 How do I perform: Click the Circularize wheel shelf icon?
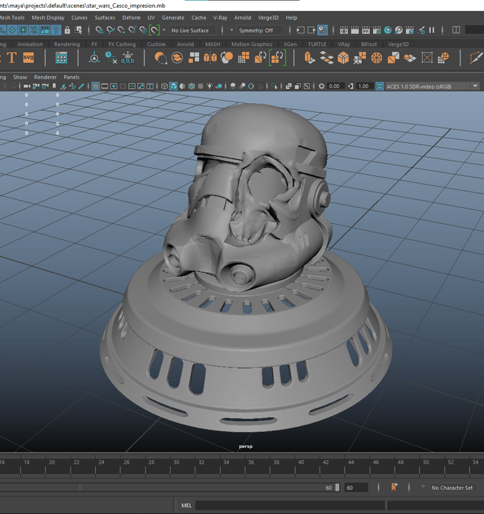(377, 58)
